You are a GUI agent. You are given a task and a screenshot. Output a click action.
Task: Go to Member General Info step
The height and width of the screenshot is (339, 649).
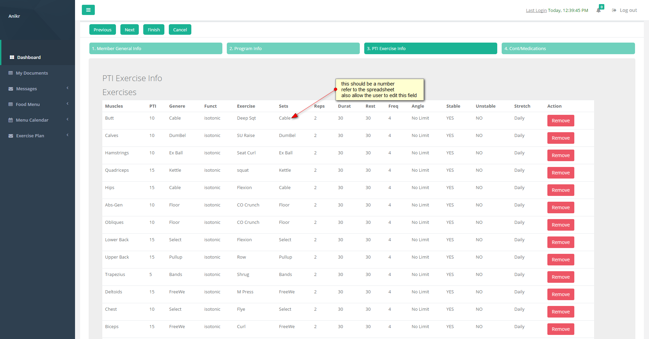click(156, 48)
